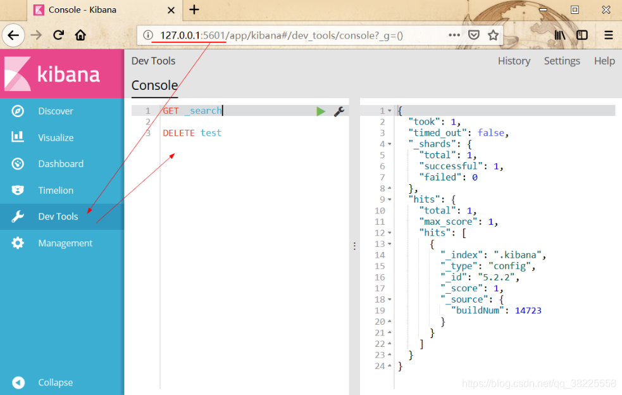The width and height of the screenshot is (622, 395).
Task: Click line number 2 in the request editor
Action: [148, 122]
